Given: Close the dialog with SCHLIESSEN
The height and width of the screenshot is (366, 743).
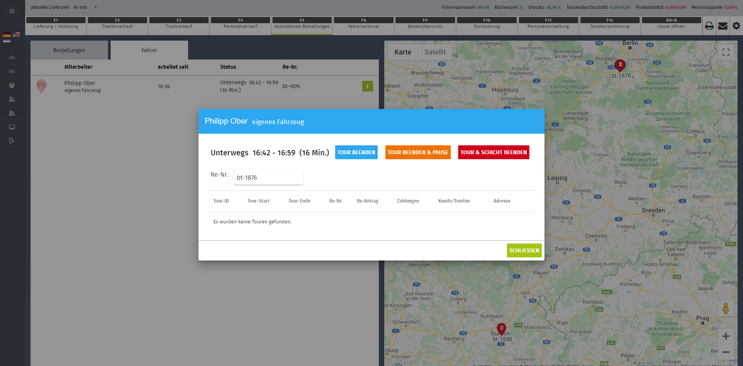Looking at the screenshot, I should [524, 250].
